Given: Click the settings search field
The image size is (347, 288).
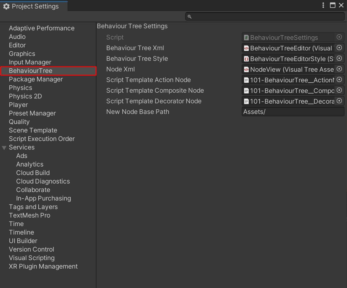Looking at the screenshot, I should (x=265, y=17).
